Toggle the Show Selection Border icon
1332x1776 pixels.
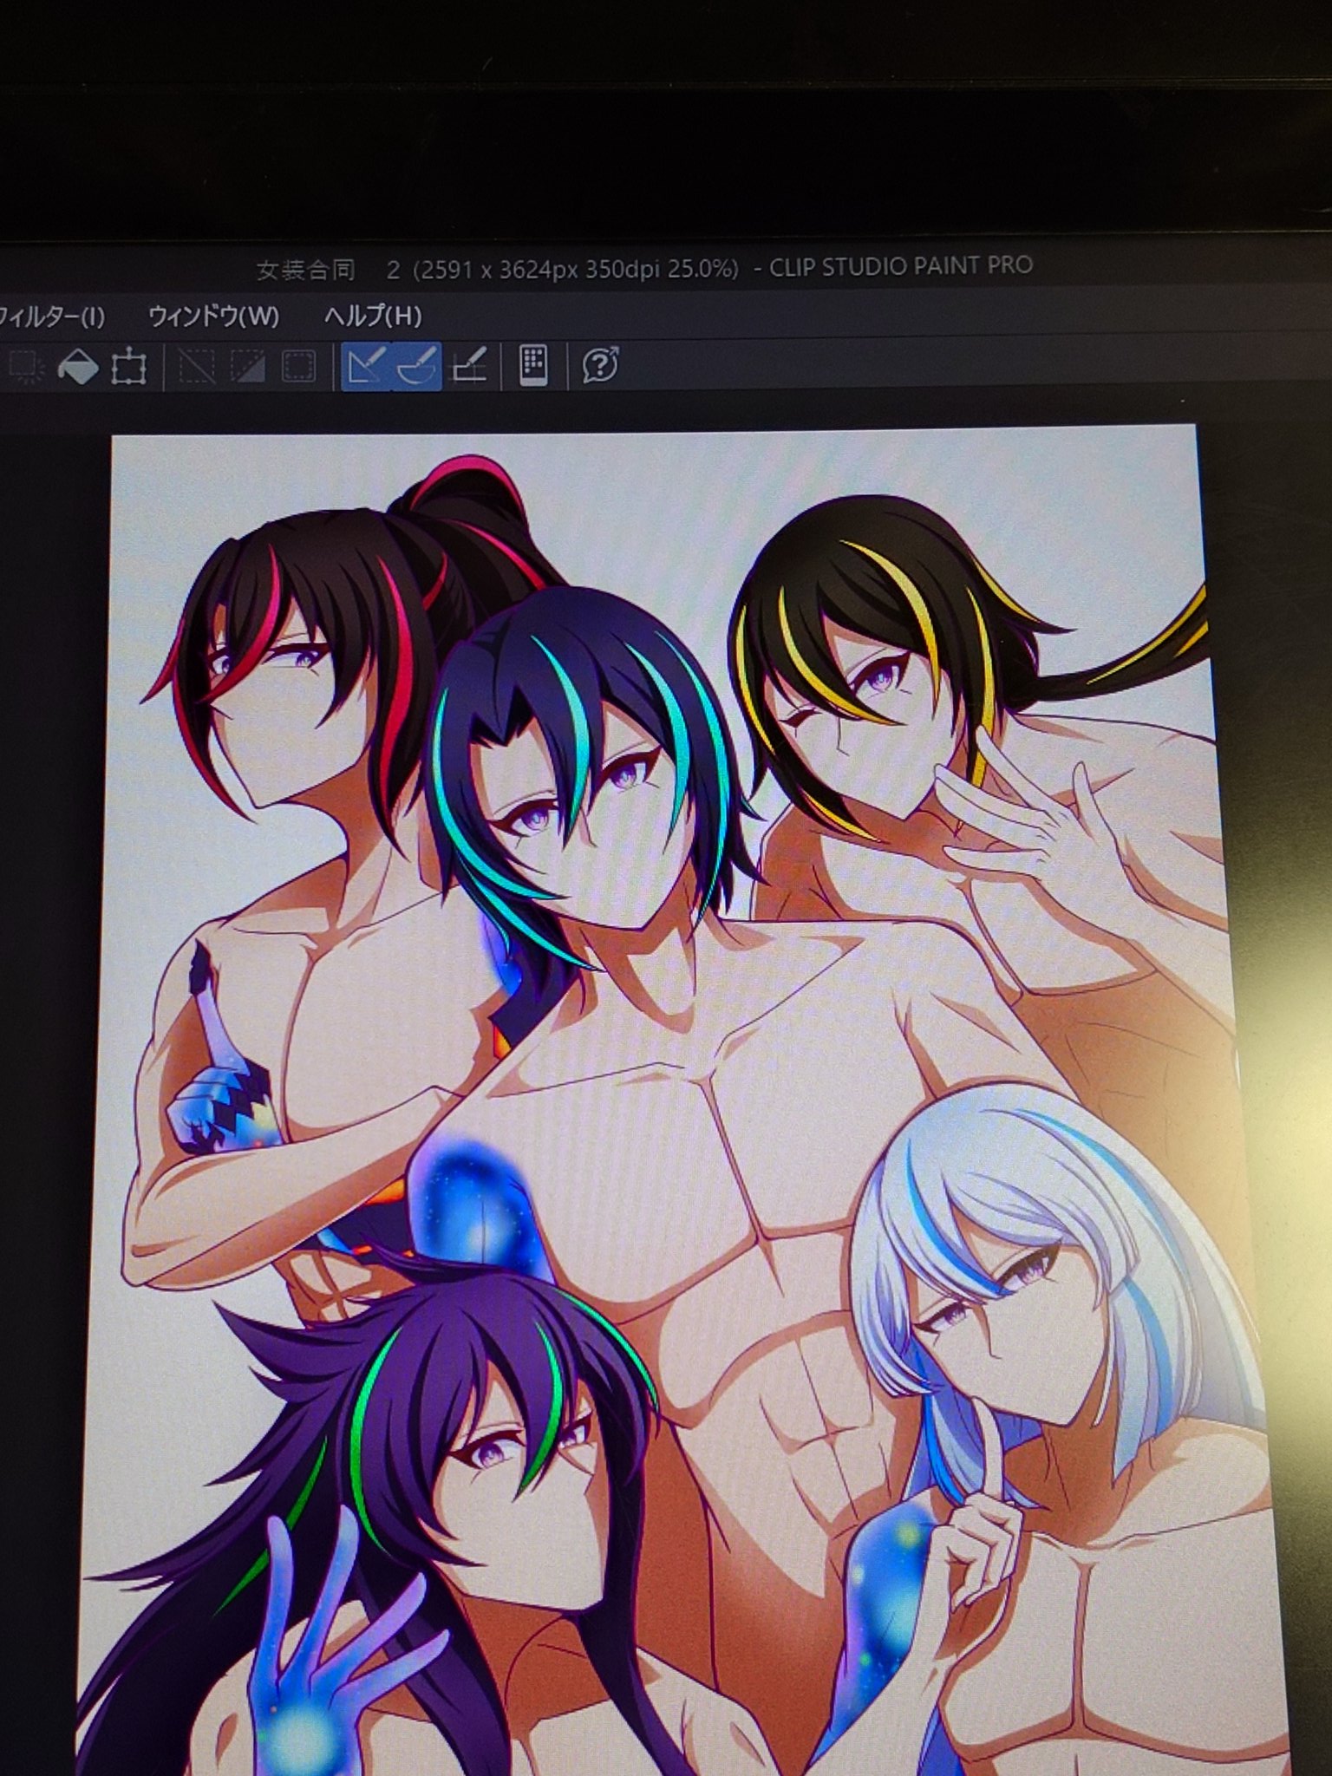point(298,367)
